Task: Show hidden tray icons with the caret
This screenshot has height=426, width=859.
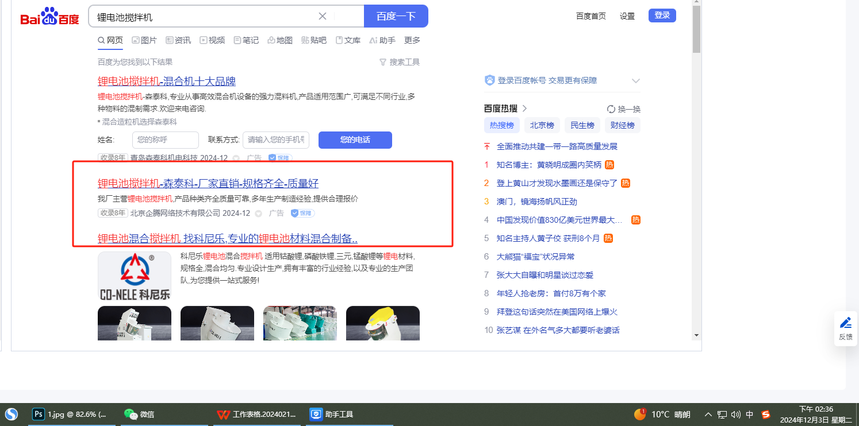Action: [708, 415]
